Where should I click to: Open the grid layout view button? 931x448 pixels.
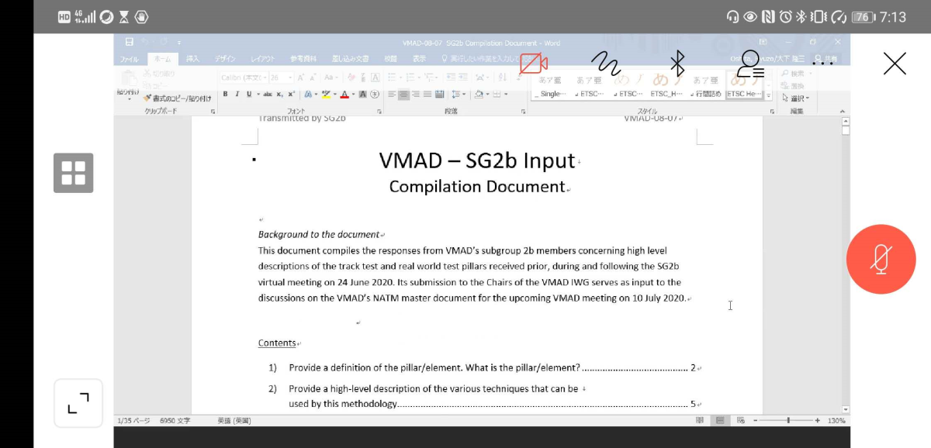(x=73, y=173)
